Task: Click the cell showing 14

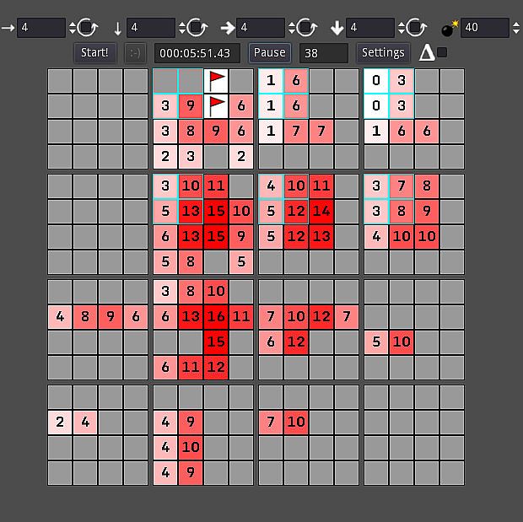Action: (x=321, y=212)
